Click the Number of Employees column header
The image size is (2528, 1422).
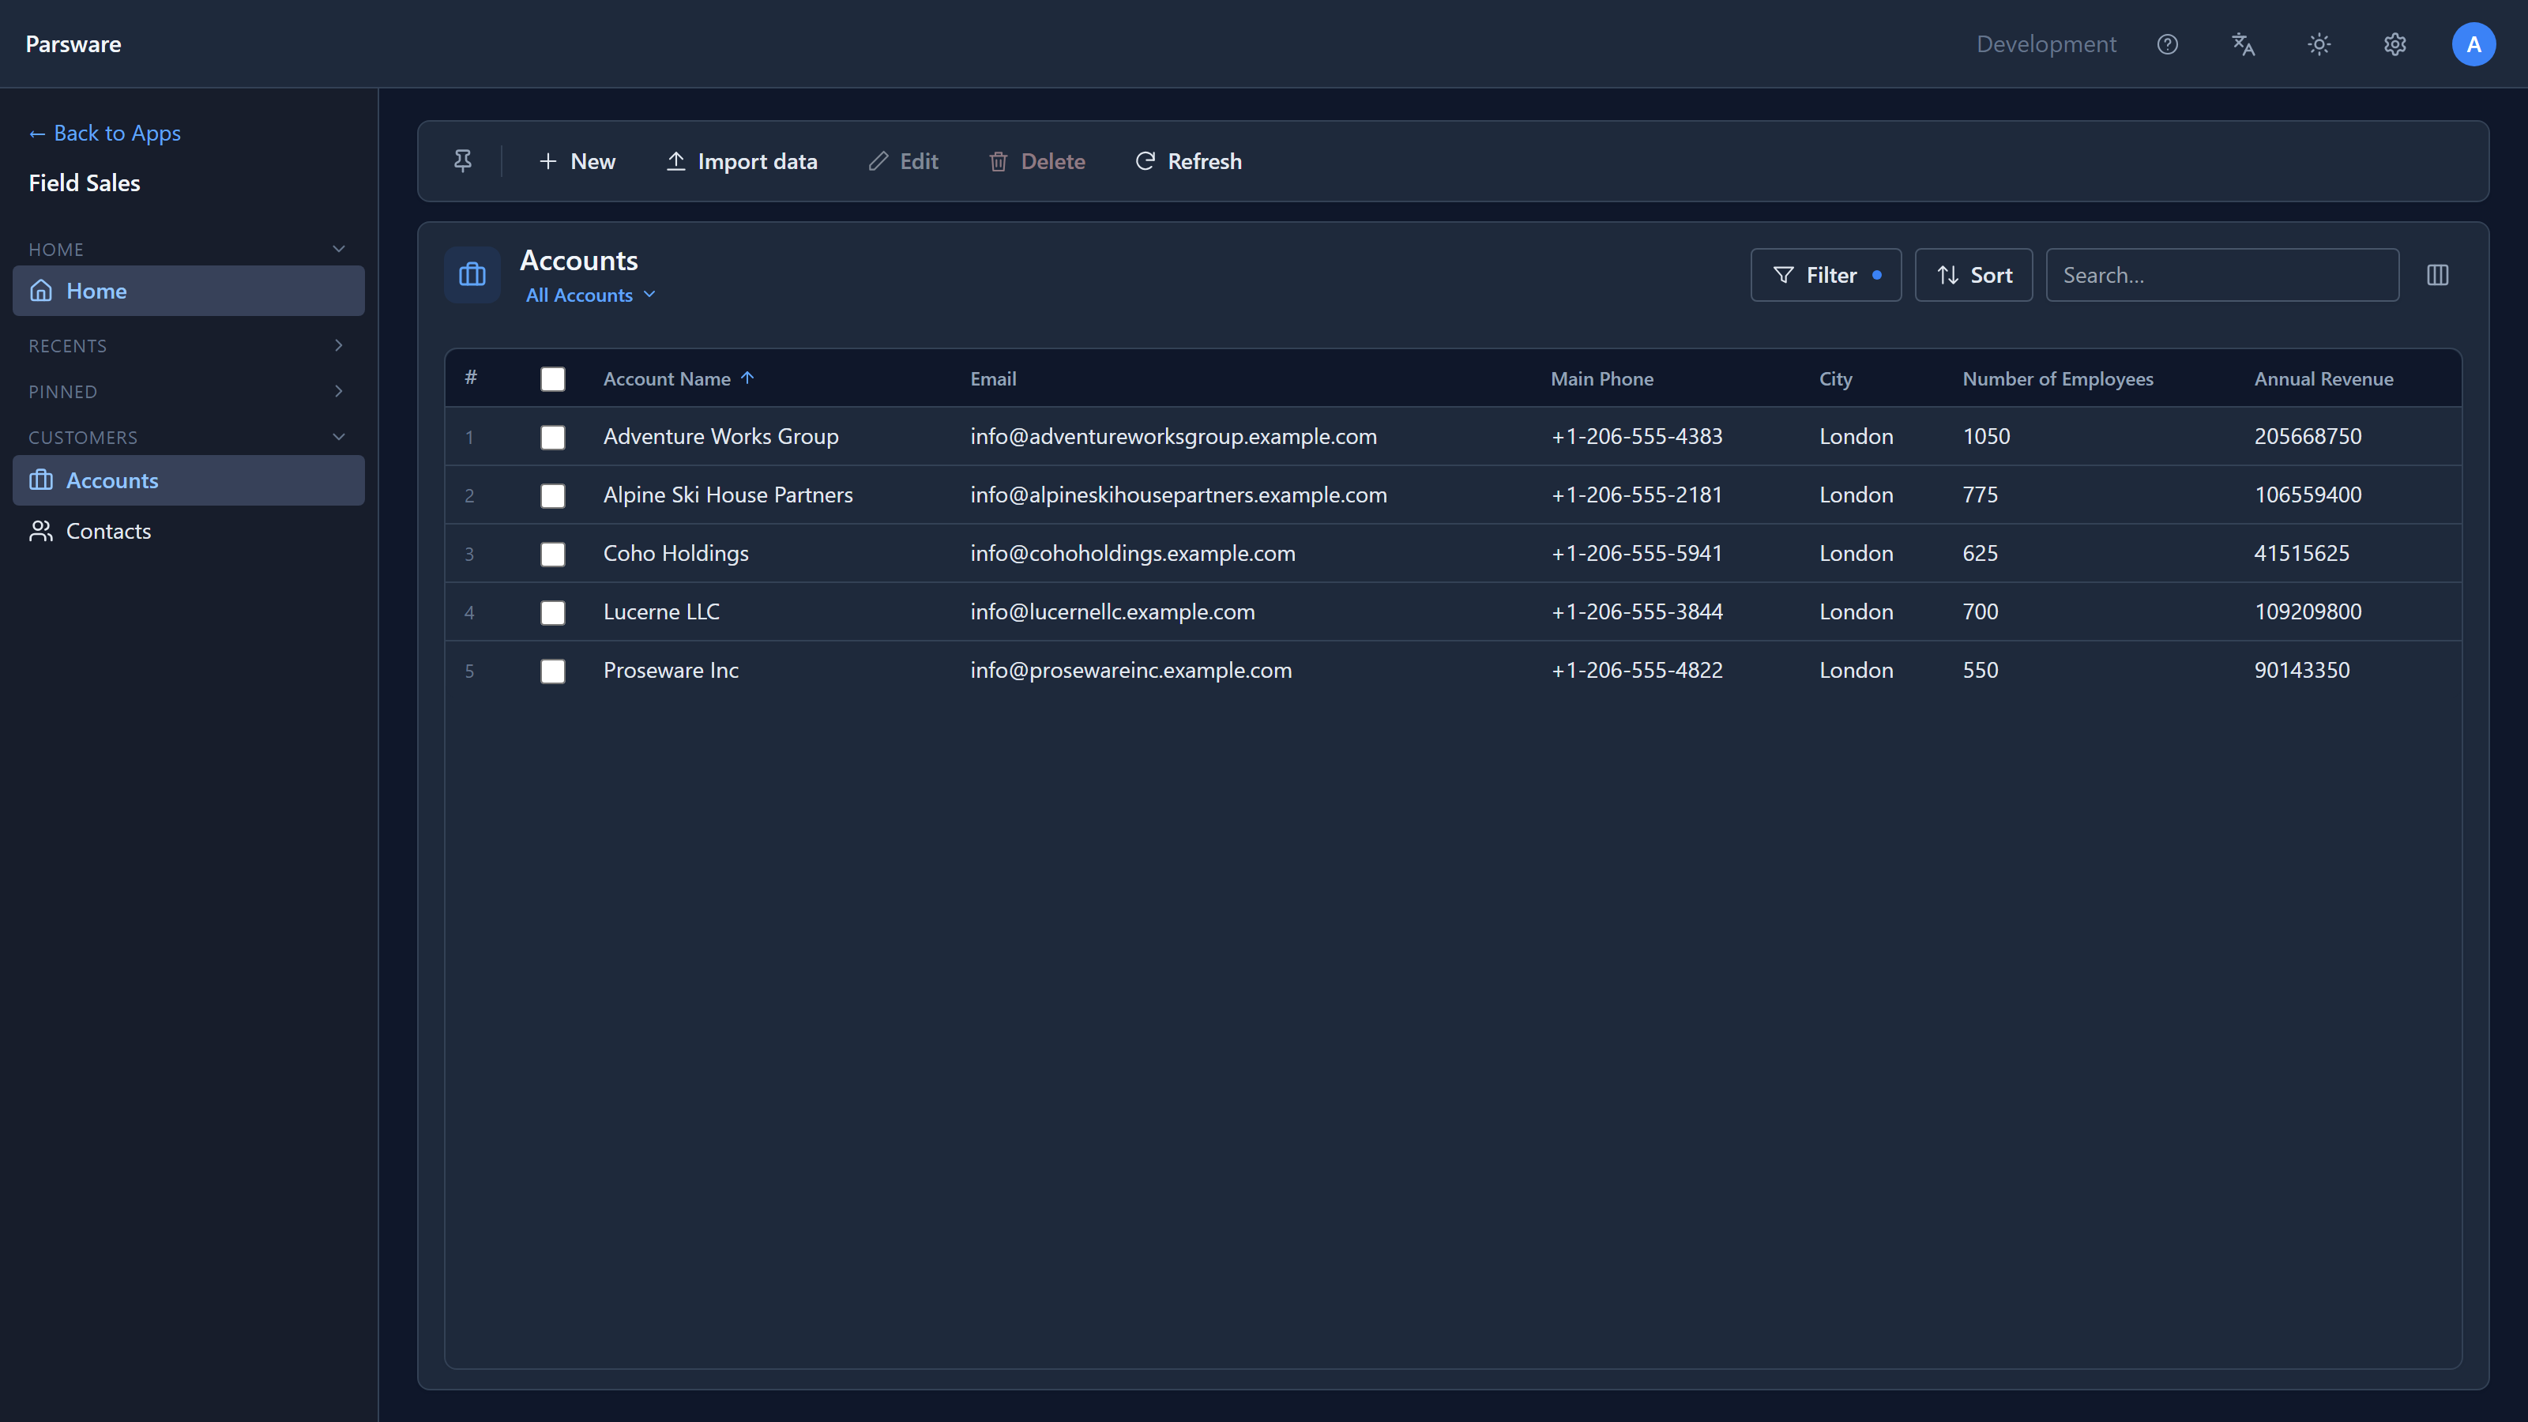click(2058, 378)
